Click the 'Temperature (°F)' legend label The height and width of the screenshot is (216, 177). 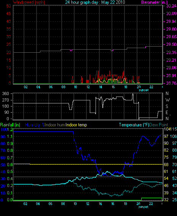coord(134,125)
